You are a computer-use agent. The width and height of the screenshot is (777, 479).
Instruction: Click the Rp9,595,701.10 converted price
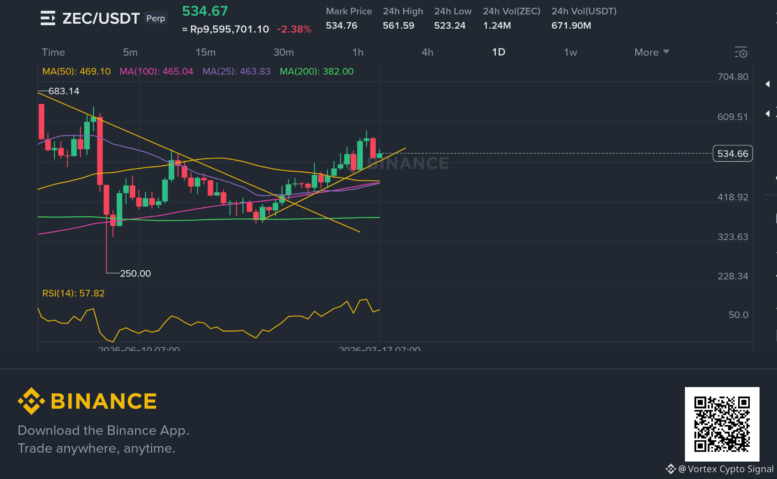pos(226,29)
